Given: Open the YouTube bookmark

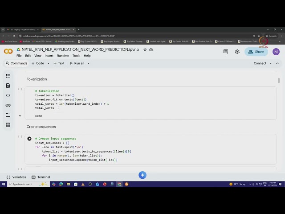Looking at the screenshot, I should pos(25,41).
